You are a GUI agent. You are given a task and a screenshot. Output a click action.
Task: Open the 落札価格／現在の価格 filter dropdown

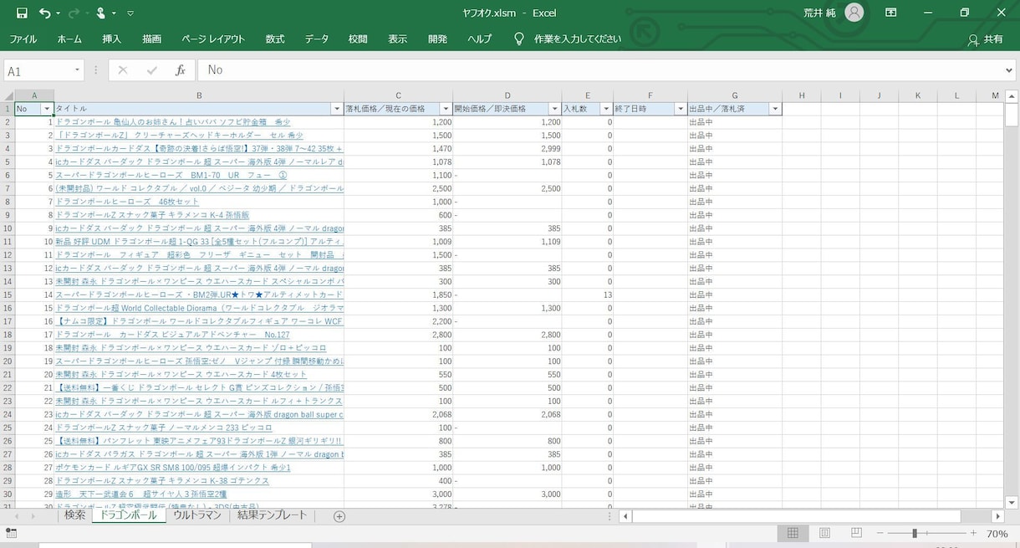tap(446, 109)
